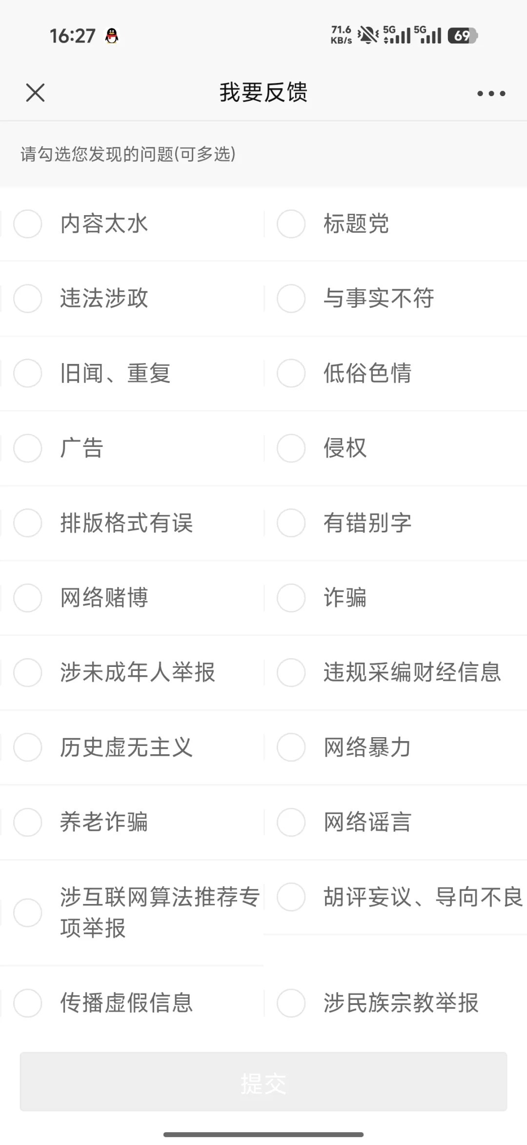This screenshot has width=527, height=1145.
Task: Check the 与事实不符 circle
Action: click(291, 299)
